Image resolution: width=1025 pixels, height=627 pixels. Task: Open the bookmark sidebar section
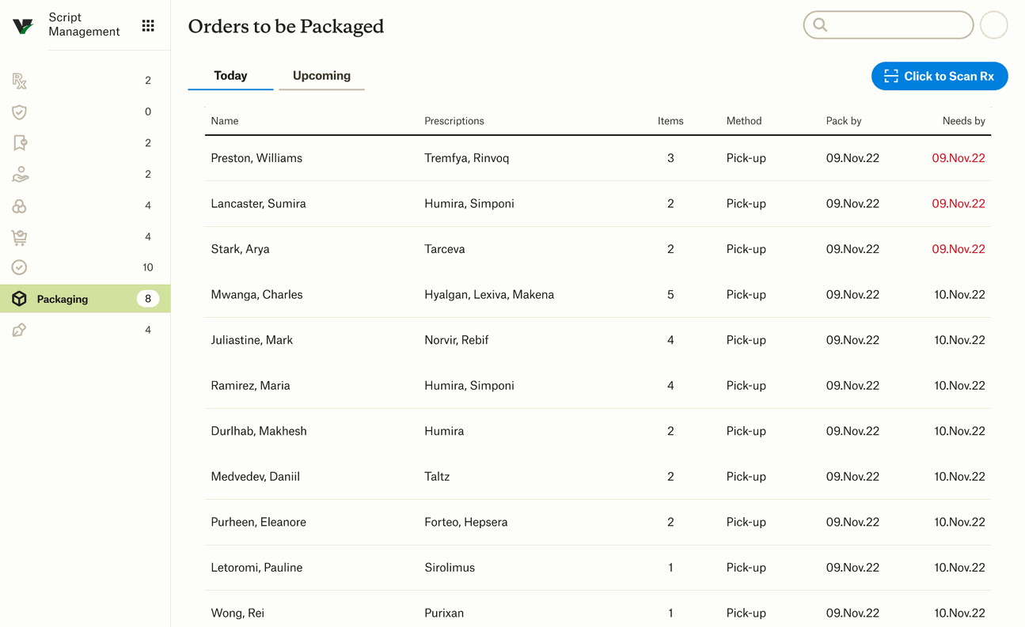pyautogui.click(x=20, y=143)
